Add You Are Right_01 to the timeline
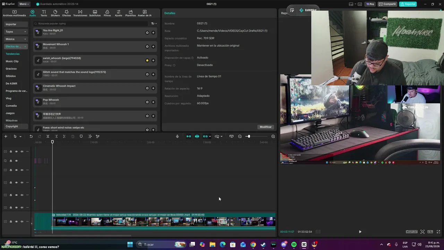 153,33
